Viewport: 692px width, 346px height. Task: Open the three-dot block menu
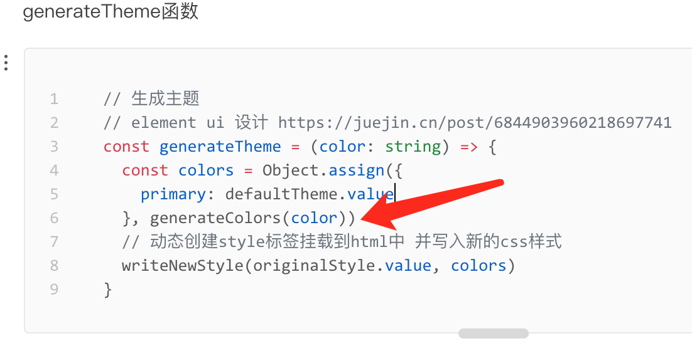(x=6, y=63)
